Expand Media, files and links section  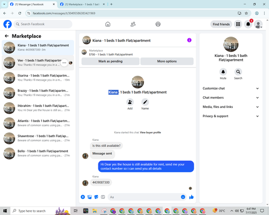(231, 107)
